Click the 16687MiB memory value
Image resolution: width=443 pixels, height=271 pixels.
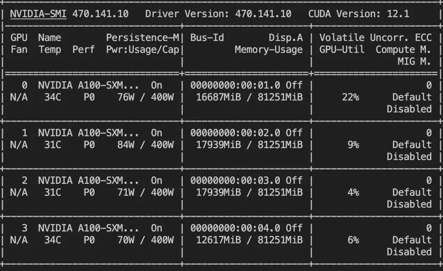pos(218,97)
